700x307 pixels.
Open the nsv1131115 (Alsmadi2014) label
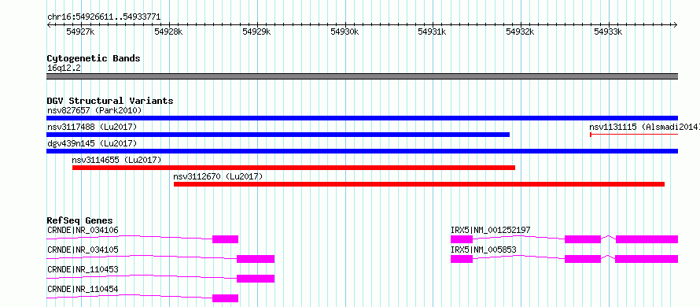click(x=644, y=127)
